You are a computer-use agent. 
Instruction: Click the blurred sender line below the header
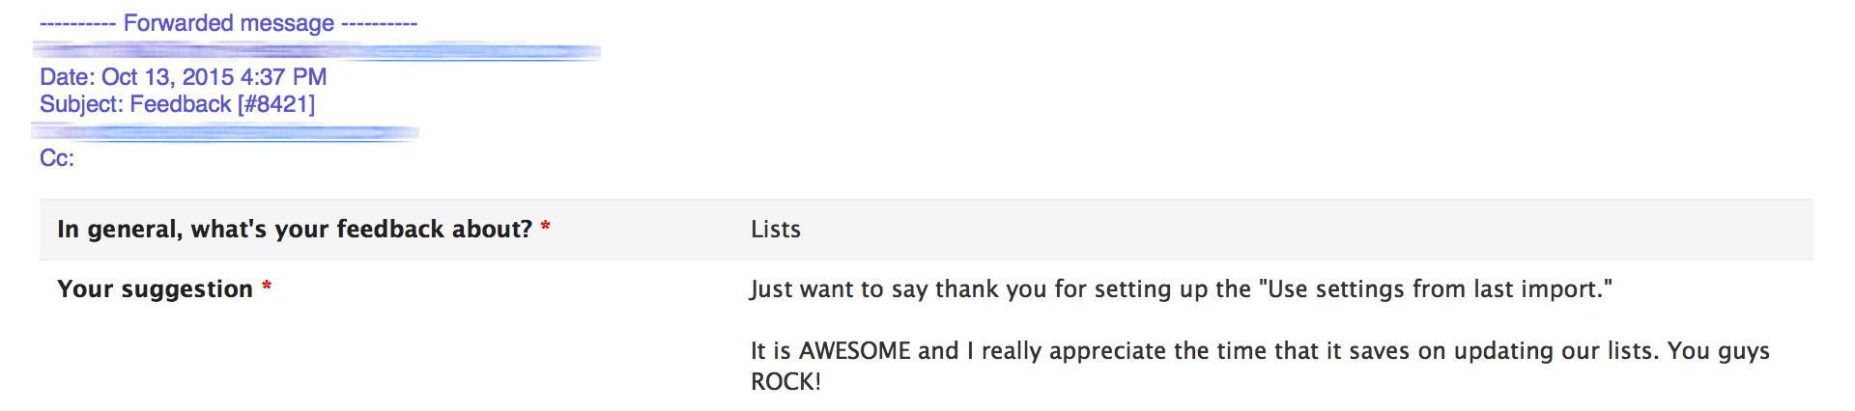point(317,50)
